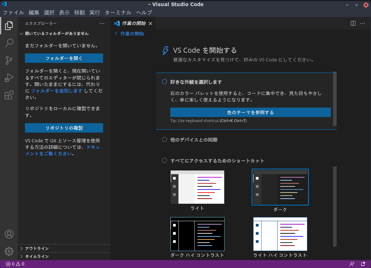Open the ターミナル menu

click(x=118, y=13)
